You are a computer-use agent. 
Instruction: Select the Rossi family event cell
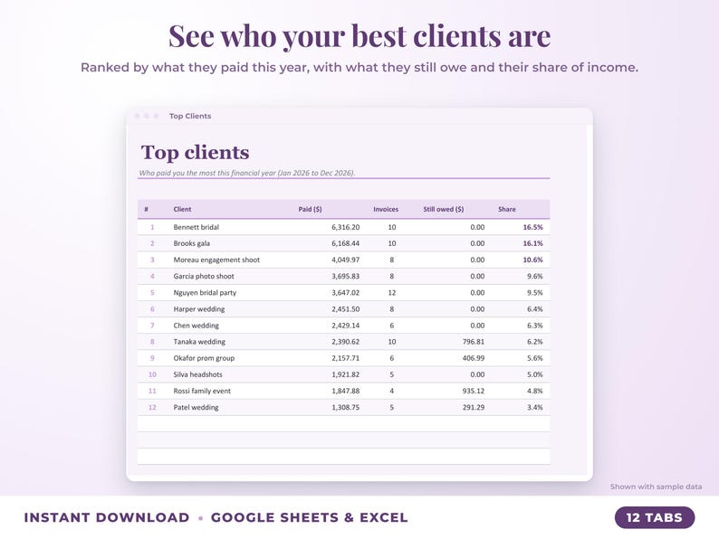tap(202, 391)
